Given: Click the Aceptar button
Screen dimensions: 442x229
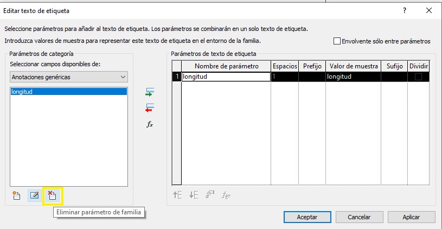Looking at the screenshot, I should (x=307, y=217).
